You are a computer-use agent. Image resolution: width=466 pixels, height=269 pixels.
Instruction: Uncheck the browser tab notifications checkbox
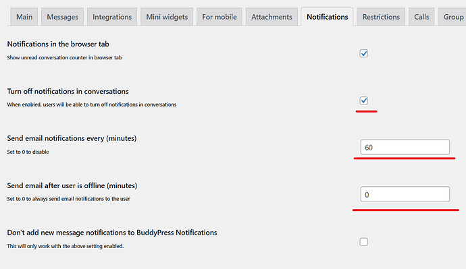click(364, 53)
